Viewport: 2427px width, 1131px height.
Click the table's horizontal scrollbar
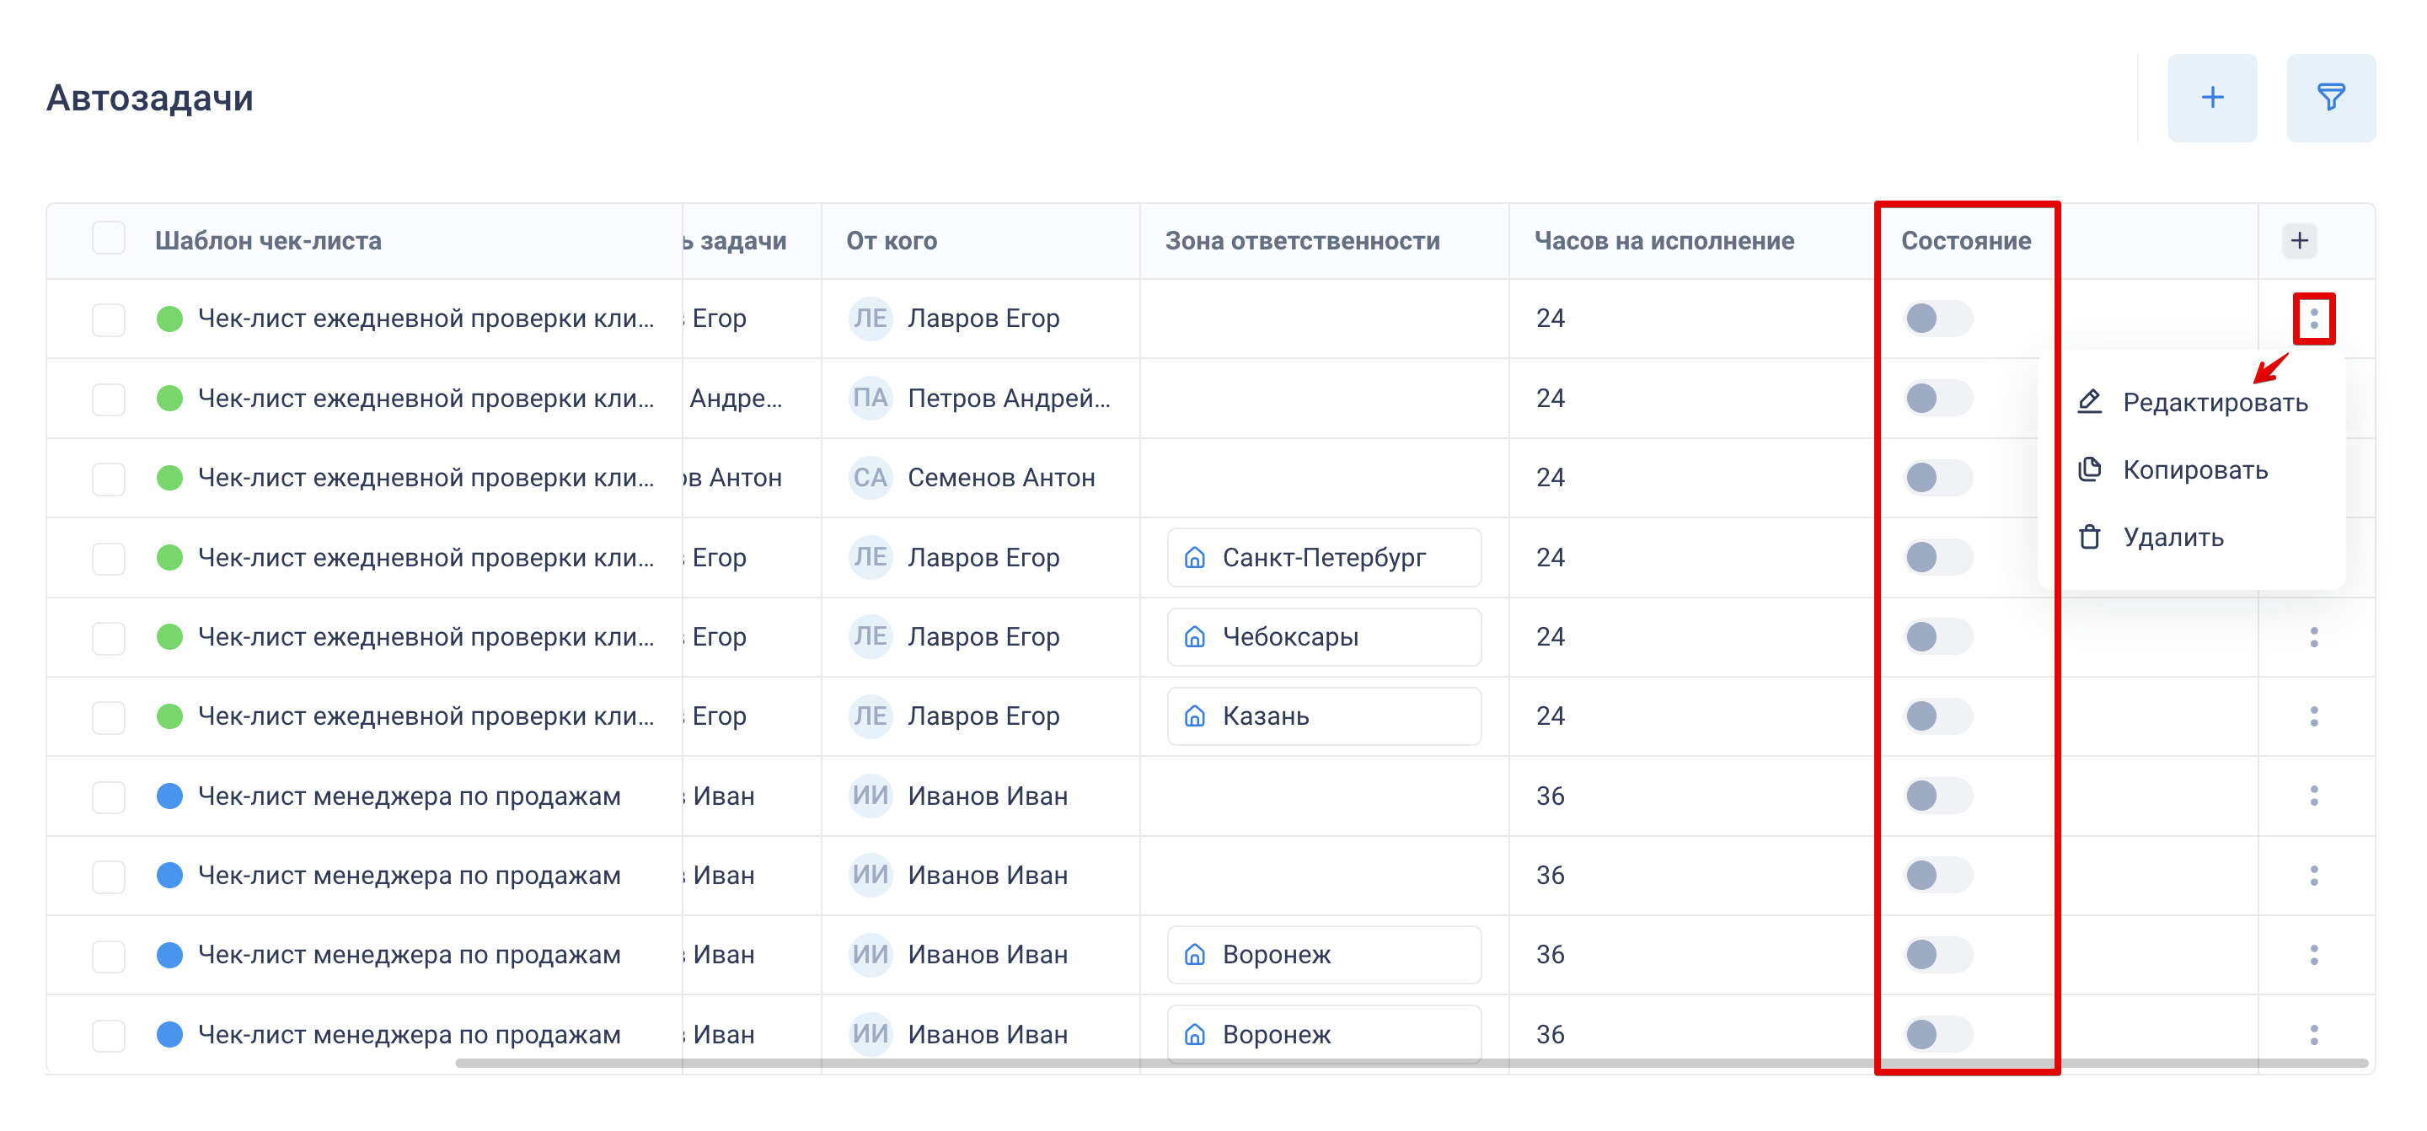click(1412, 1063)
